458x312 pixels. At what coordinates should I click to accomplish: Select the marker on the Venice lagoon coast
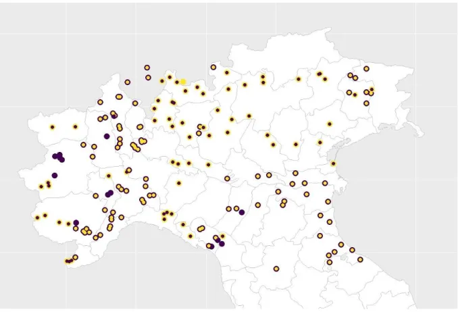[333, 163]
